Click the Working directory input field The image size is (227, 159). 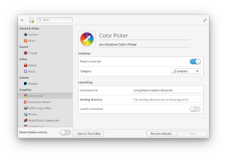pos(166,100)
